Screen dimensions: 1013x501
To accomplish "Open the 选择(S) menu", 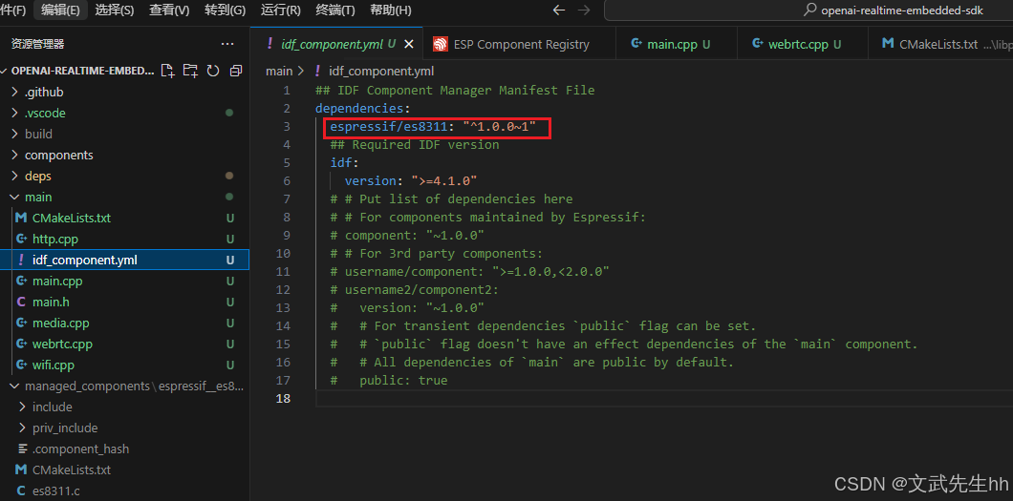I will 115,10.
